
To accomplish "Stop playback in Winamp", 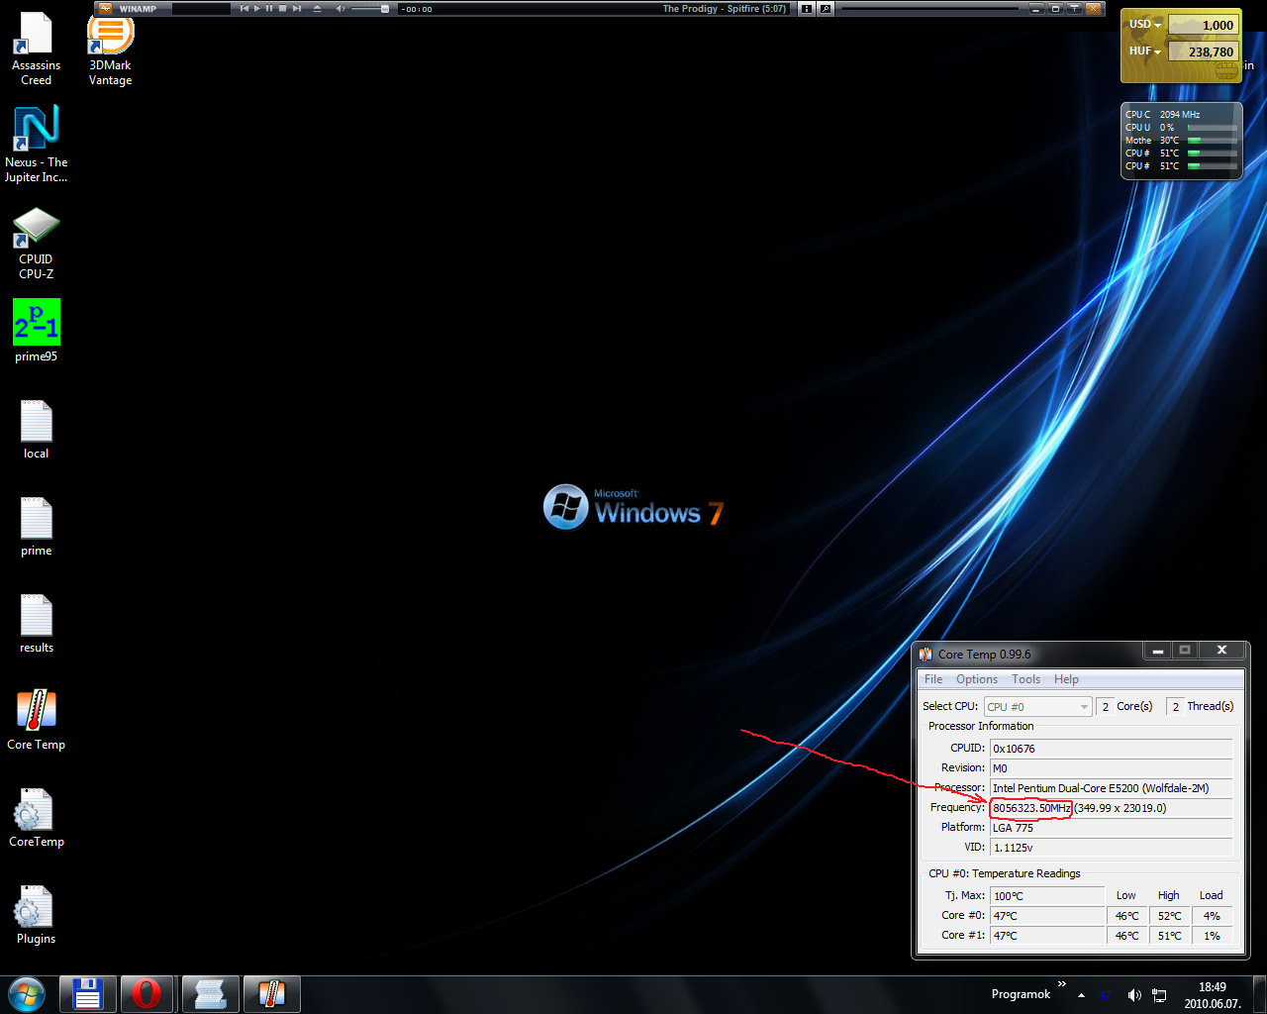I will [282, 8].
